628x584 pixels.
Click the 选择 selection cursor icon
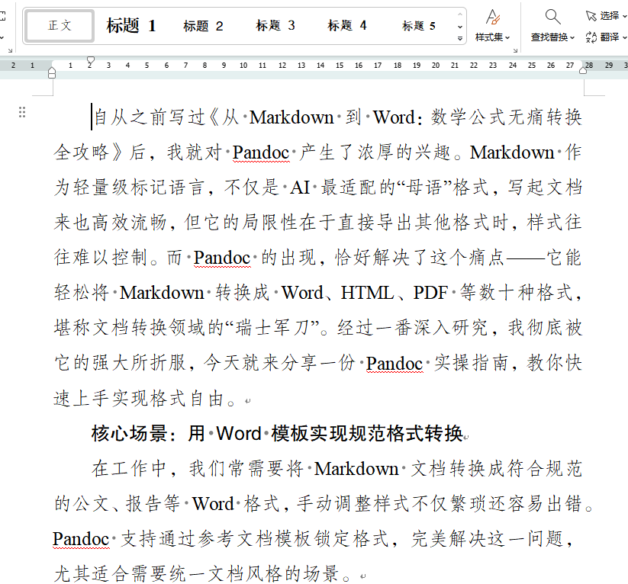click(591, 15)
